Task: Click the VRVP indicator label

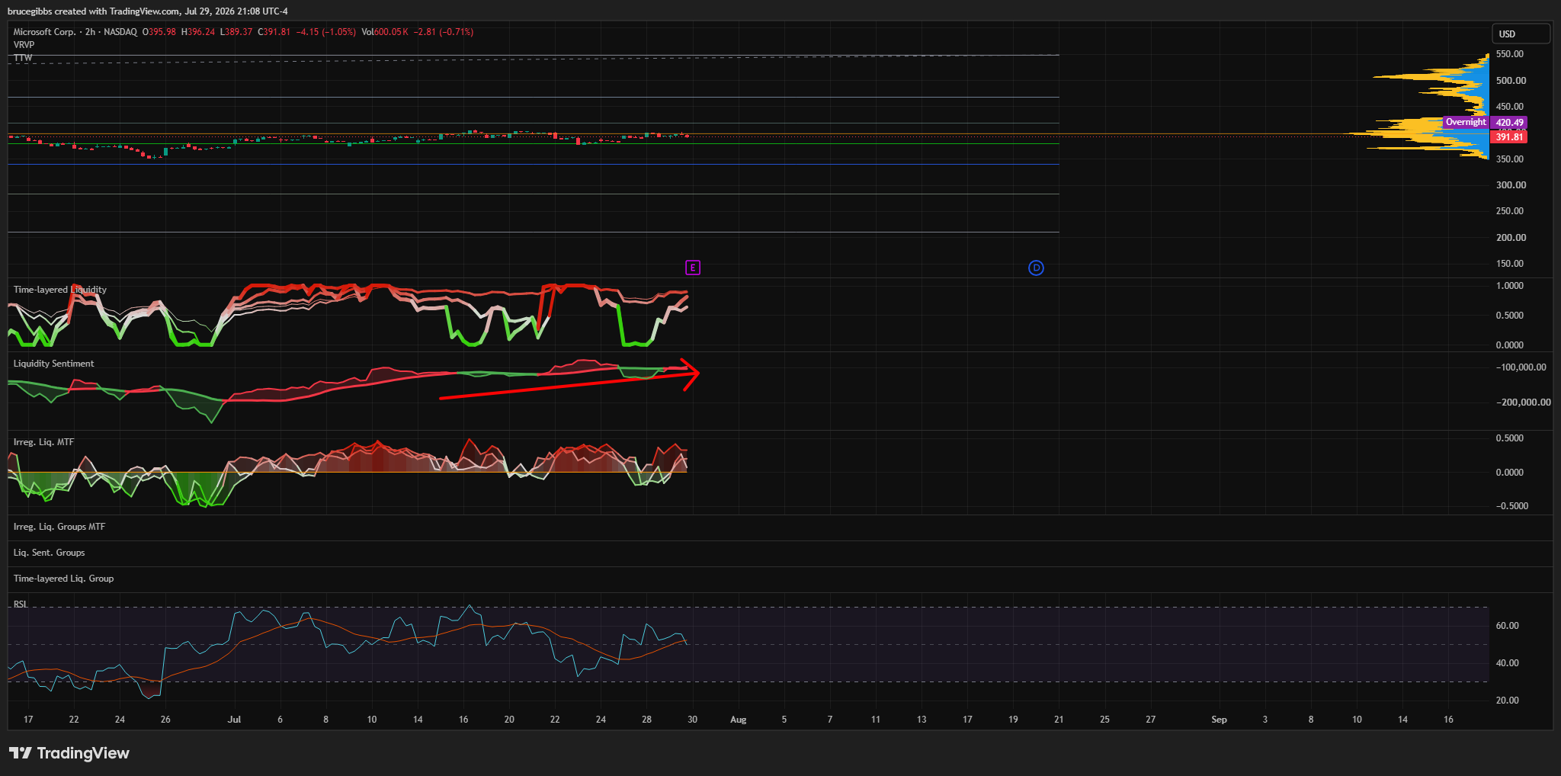Action: pyautogui.click(x=24, y=45)
